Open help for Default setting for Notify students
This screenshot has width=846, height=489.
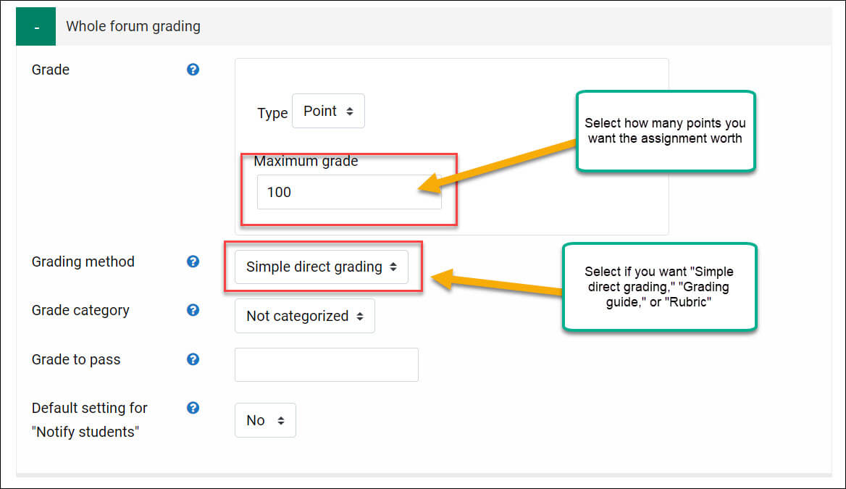point(193,408)
